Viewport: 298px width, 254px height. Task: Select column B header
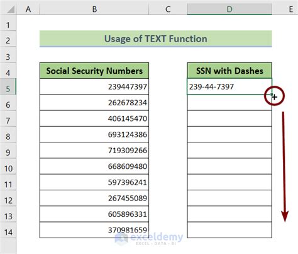(94, 9)
